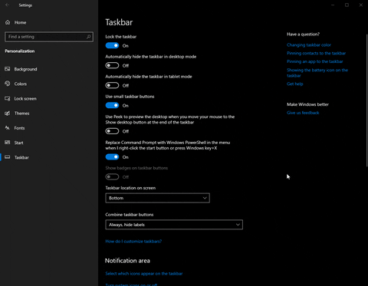Select Taskbar in sidebar
This screenshot has width=368, height=286.
point(21,157)
